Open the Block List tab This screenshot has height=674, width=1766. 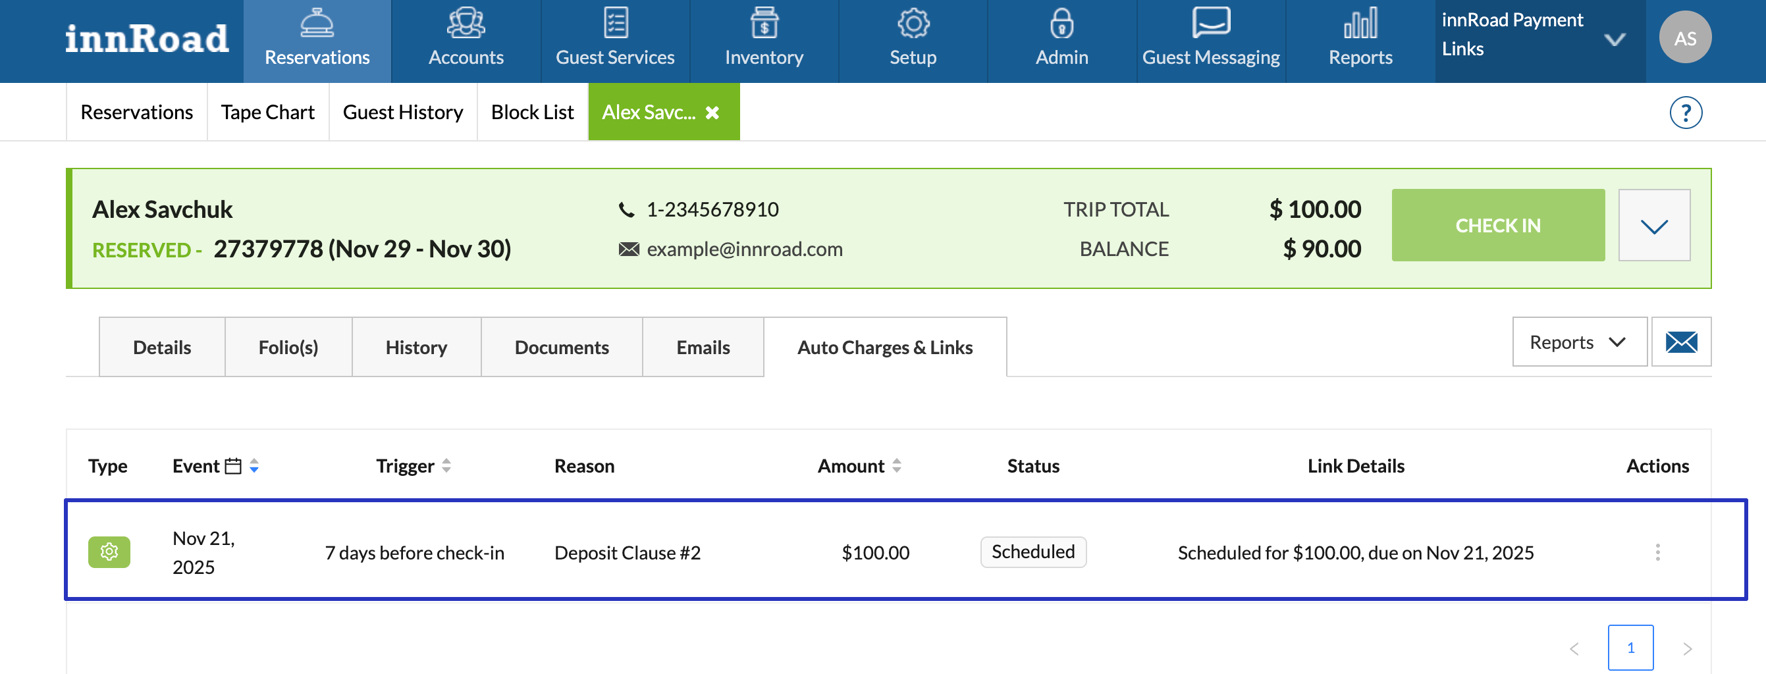532,113
